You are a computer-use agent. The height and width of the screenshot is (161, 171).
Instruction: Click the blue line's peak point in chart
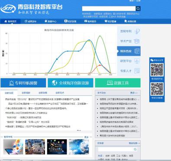pyautogui.click(x=89, y=40)
